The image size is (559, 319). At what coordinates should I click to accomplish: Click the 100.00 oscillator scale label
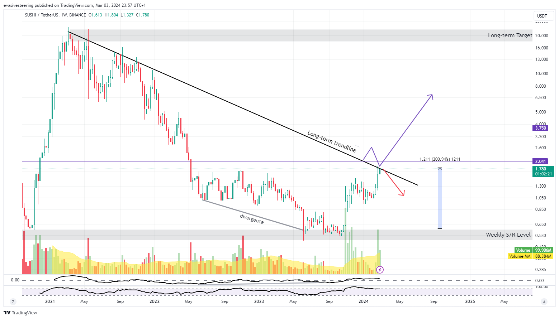(541, 287)
